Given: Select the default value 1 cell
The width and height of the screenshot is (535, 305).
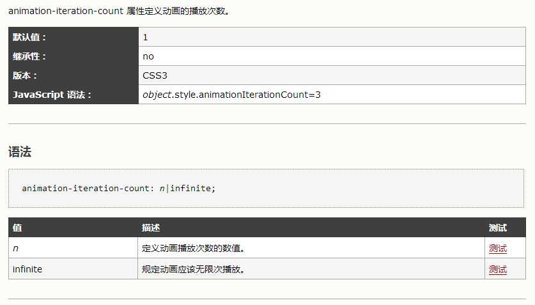Looking at the screenshot, I should 332,37.
